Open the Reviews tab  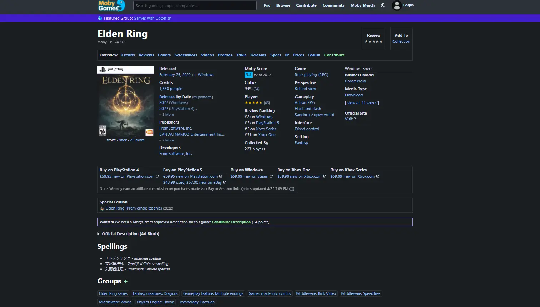point(146,55)
